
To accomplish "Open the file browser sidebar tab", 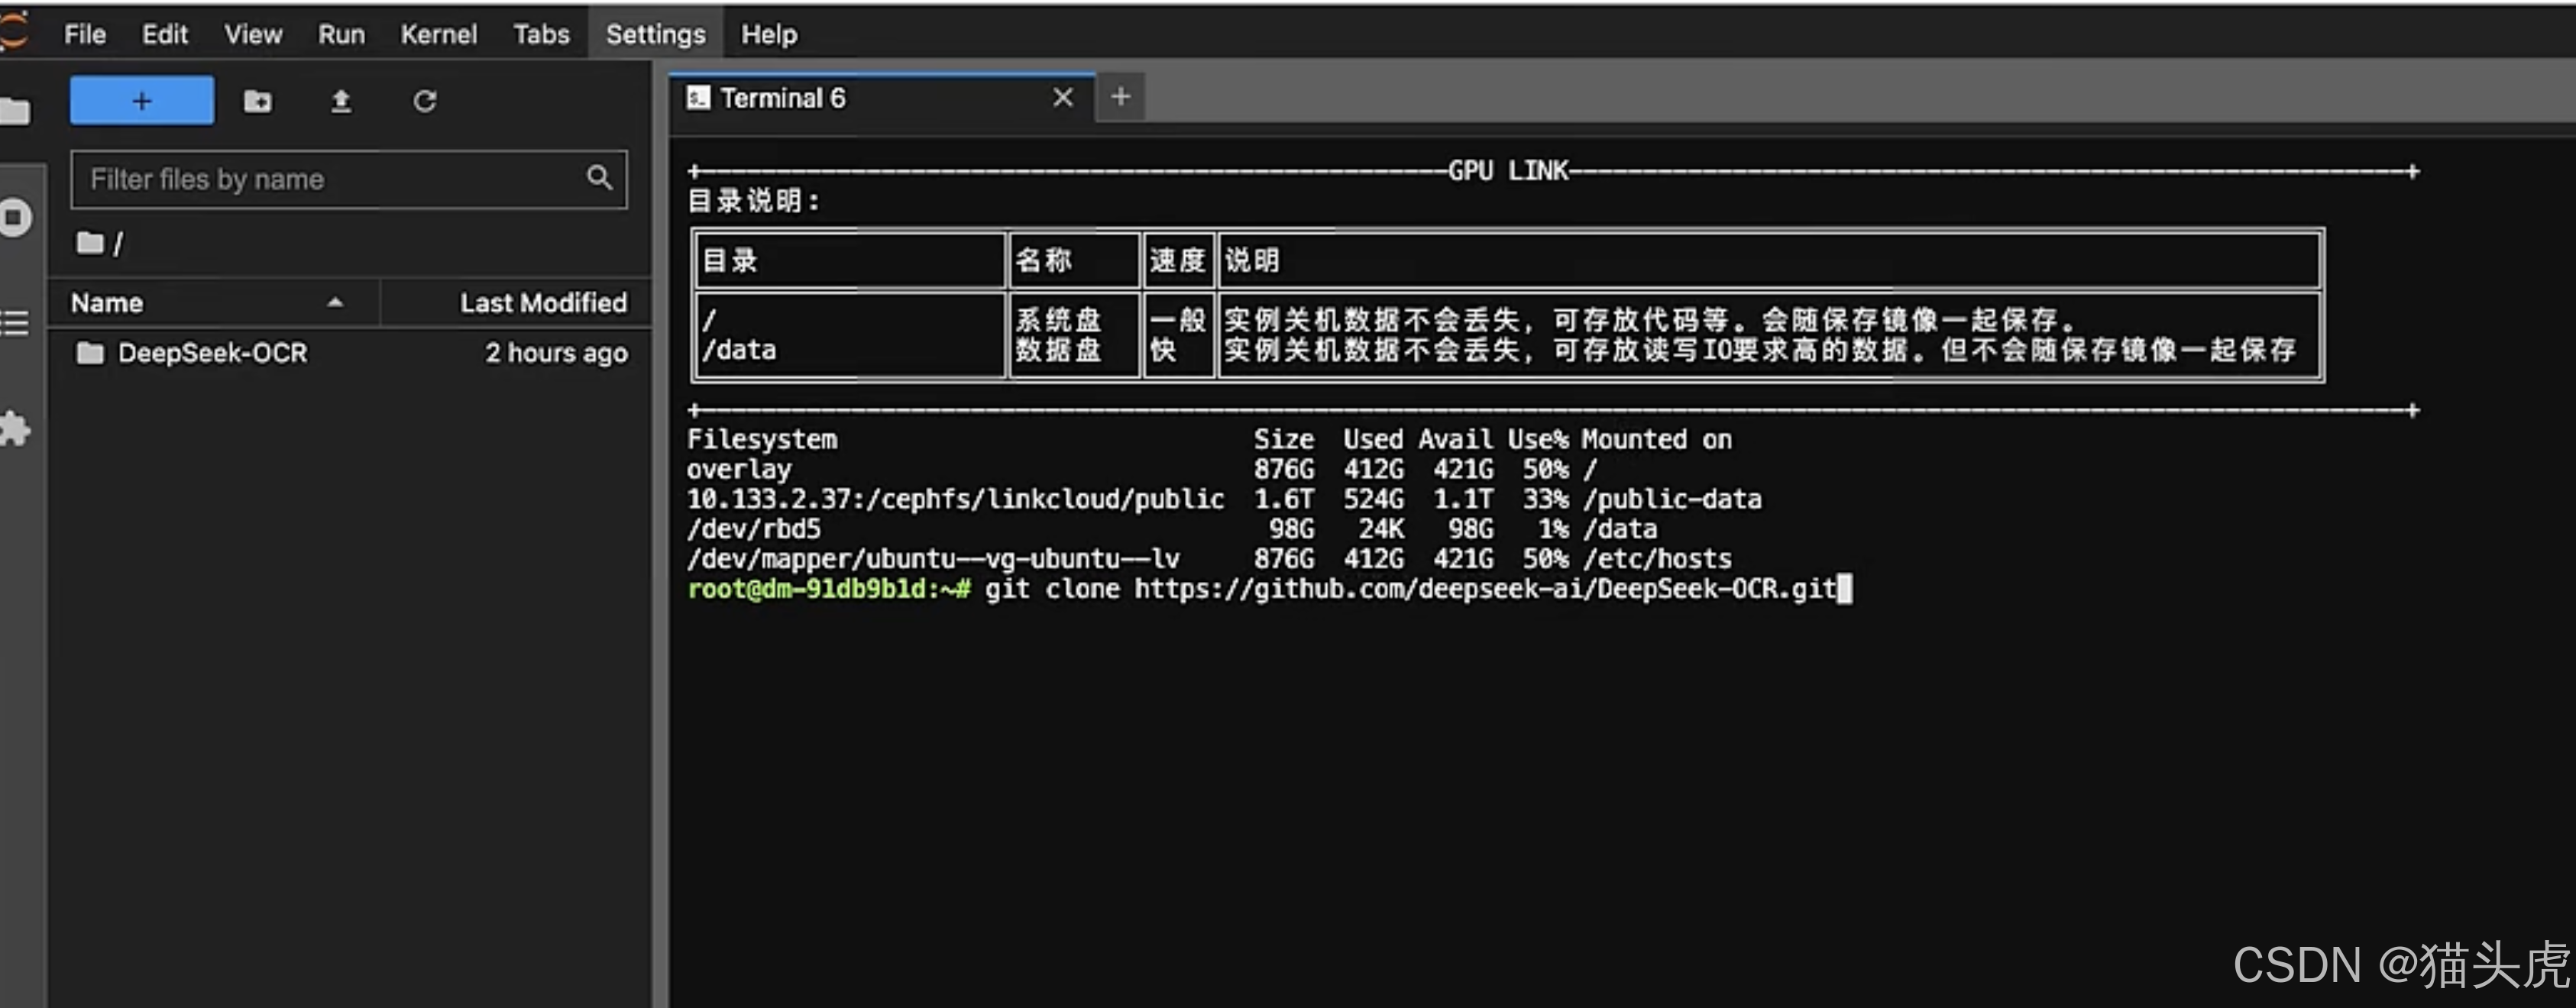I will click(14, 111).
